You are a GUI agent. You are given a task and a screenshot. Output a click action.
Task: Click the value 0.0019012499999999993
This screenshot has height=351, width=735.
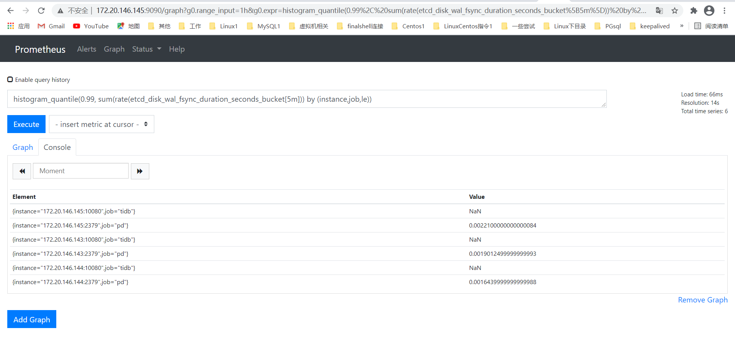click(503, 253)
